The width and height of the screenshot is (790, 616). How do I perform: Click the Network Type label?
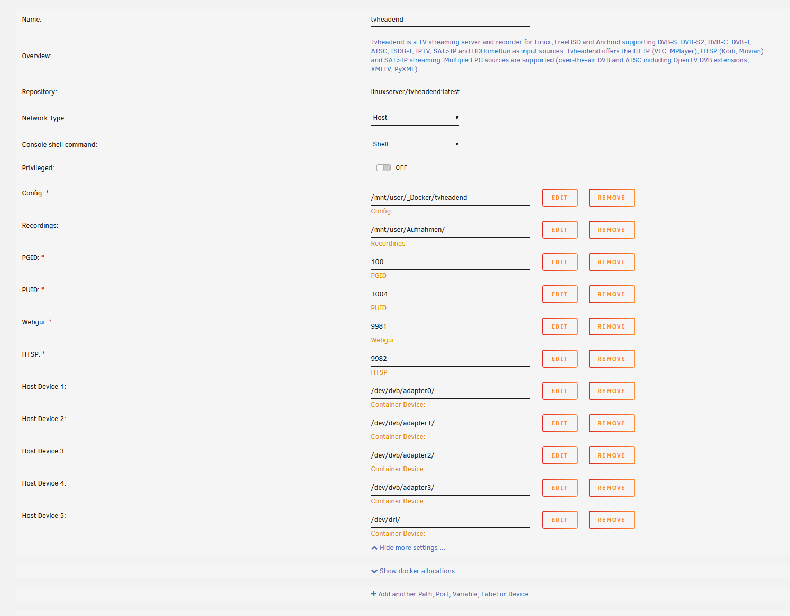click(x=44, y=118)
